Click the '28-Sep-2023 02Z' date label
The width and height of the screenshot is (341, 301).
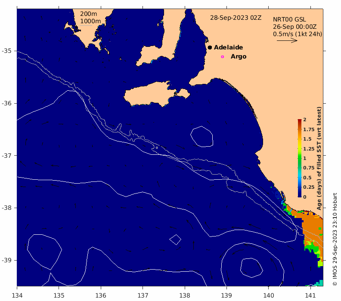[x=236, y=18]
